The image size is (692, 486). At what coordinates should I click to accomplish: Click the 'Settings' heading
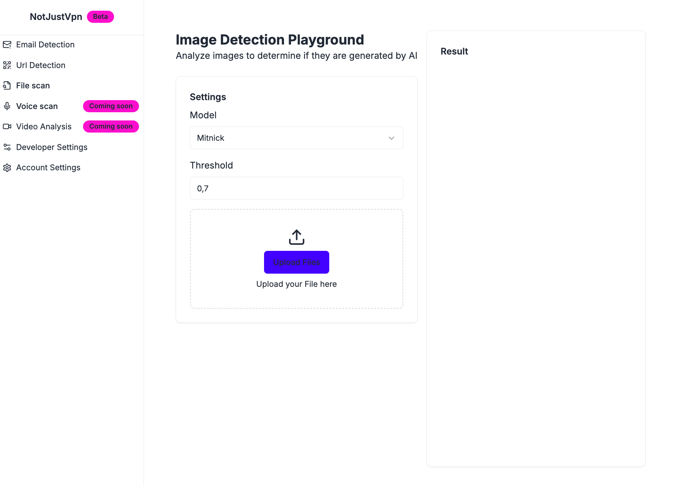pos(208,97)
